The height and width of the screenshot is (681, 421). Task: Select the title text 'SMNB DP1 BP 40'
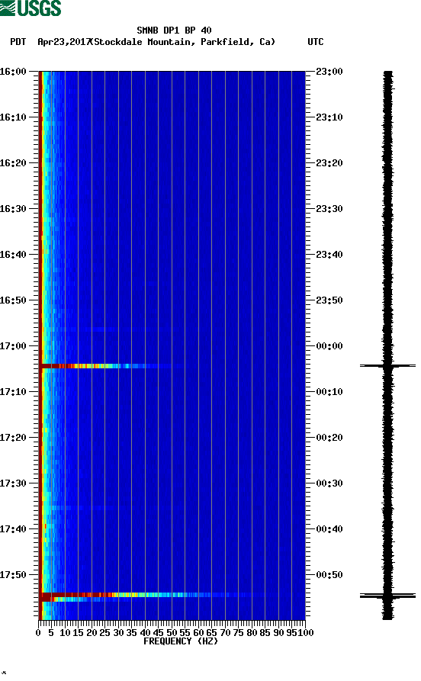pos(174,31)
